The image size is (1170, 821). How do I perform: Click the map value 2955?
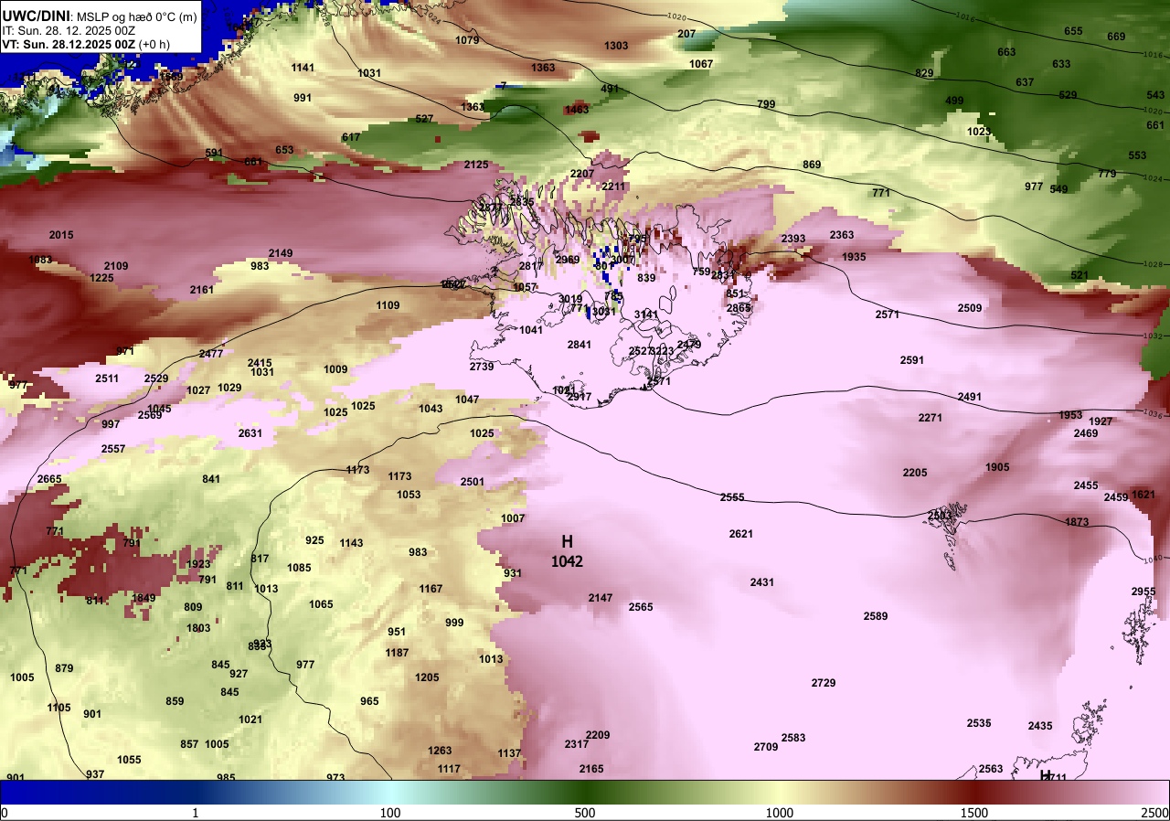click(1143, 592)
